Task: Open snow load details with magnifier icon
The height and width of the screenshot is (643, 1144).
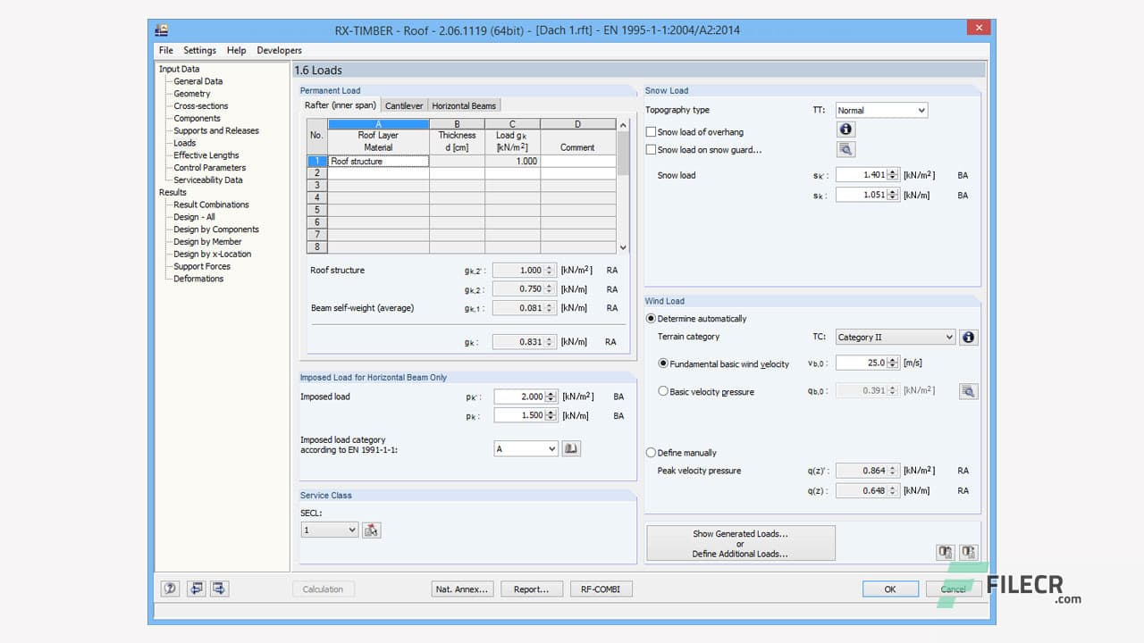Action: click(x=845, y=149)
